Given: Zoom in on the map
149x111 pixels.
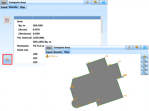Looking at the screenshot, I should coord(144,60).
